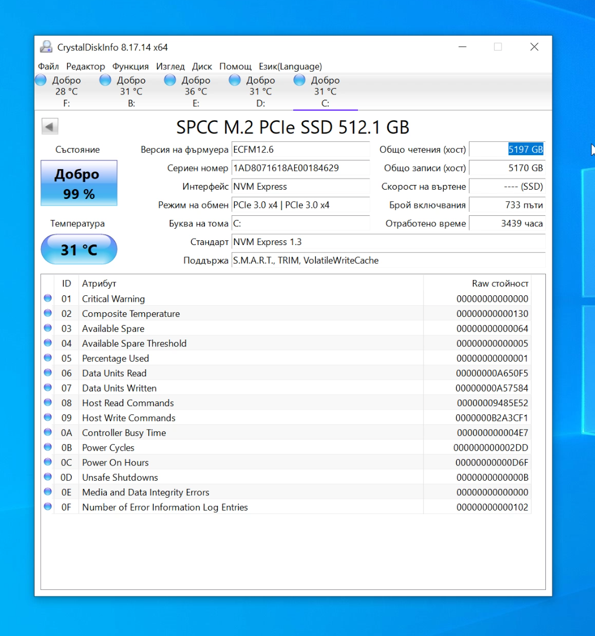
Task: Open the Изглед menu
Action: [171, 66]
